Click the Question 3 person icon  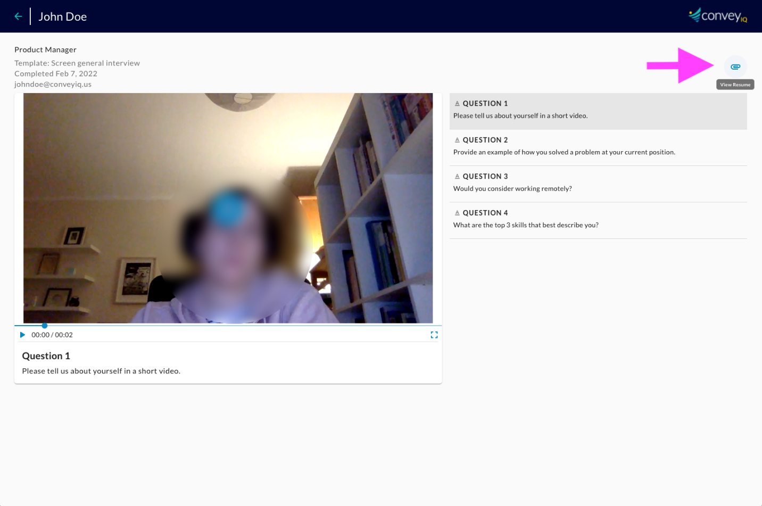coord(457,176)
